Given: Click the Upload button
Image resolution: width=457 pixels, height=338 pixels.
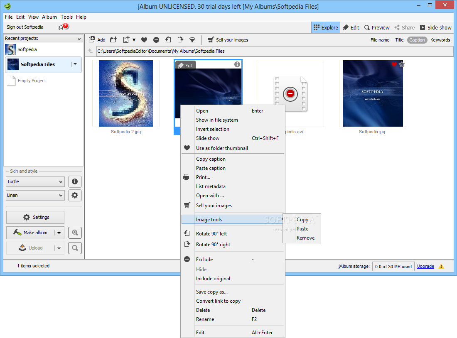Looking at the screenshot, I should click(30, 248).
